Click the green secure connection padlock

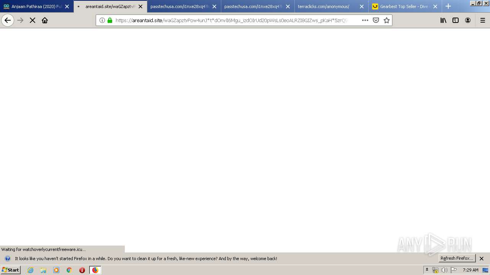[x=110, y=20]
